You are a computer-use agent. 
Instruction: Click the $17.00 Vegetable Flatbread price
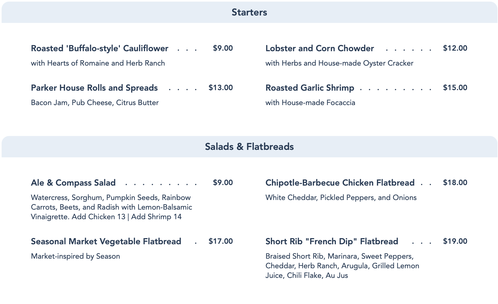220,241
